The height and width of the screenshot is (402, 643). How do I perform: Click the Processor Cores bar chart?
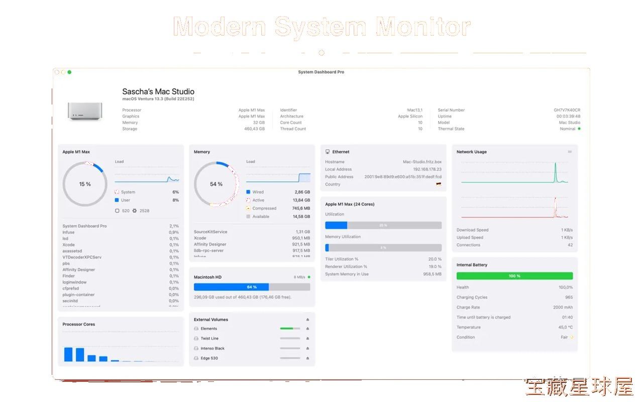[121, 347]
